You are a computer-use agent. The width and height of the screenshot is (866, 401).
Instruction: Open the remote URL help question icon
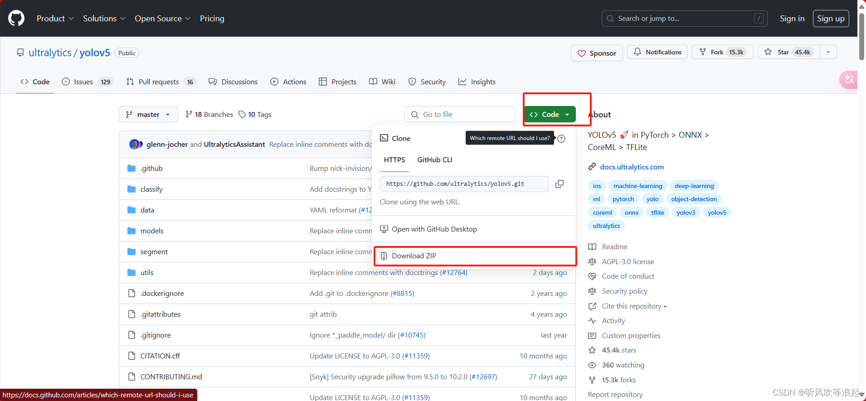pyautogui.click(x=561, y=139)
